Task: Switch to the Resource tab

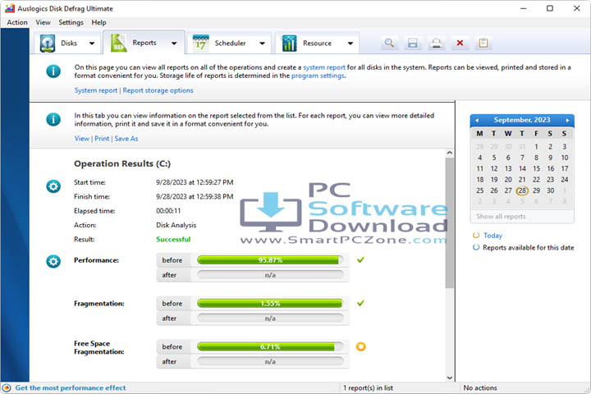Action: coord(318,44)
